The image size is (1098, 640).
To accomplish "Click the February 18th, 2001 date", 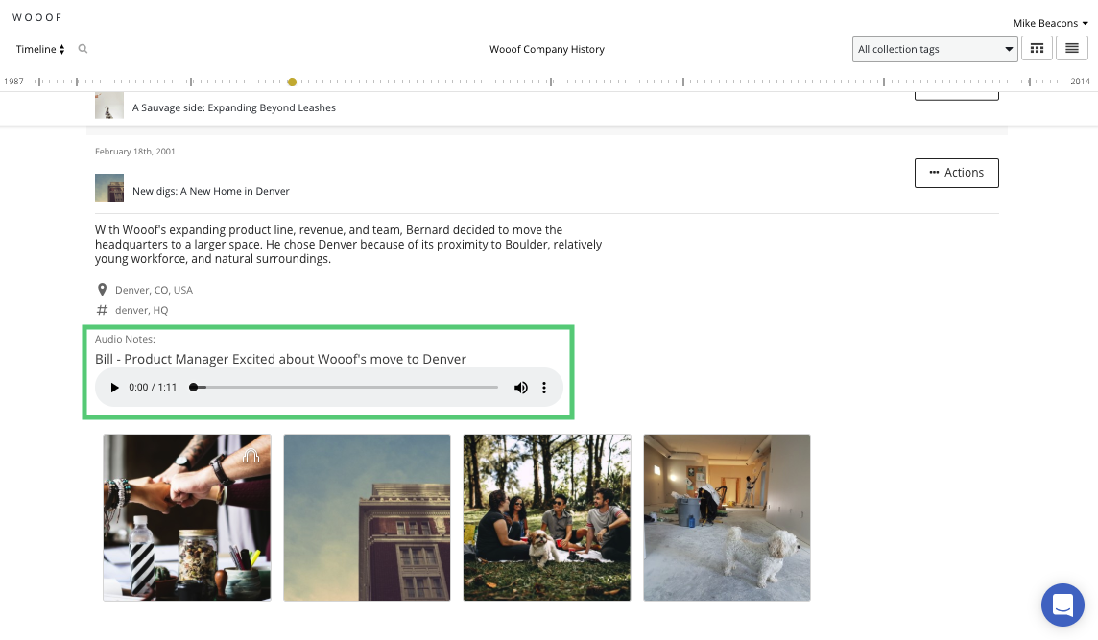I will [135, 152].
